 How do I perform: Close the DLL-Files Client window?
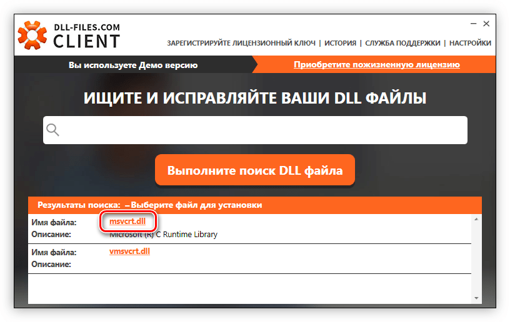click(x=486, y=23)
